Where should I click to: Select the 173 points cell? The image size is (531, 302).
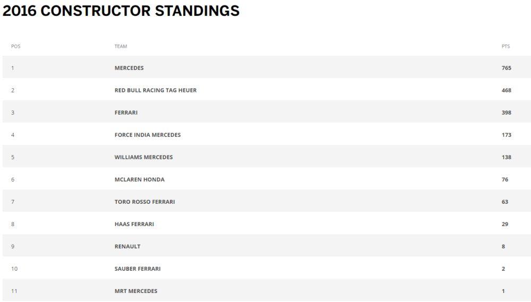tap(506, 135)
